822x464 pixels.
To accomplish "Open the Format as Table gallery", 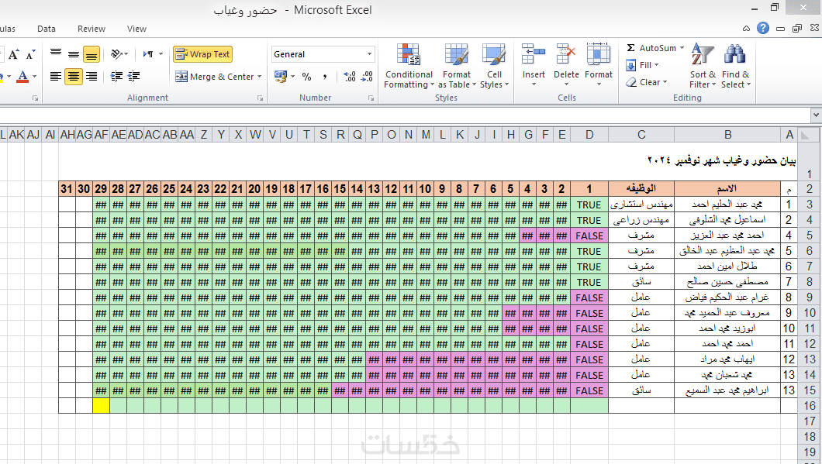I will pos(457,66).
